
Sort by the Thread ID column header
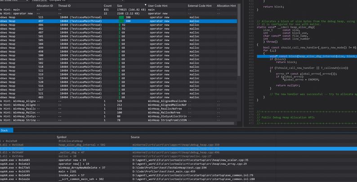pos(64,6)
